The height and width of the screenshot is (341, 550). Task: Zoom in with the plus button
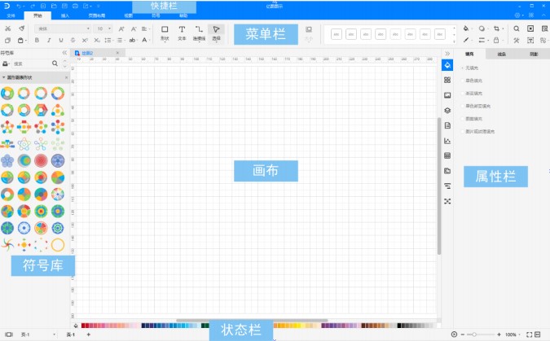tap(499, 334)
